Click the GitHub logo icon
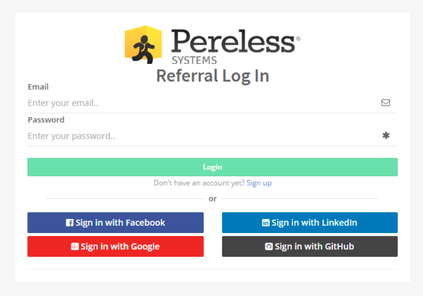The width and height of the screenshot is (423, 296). [269, 246]
